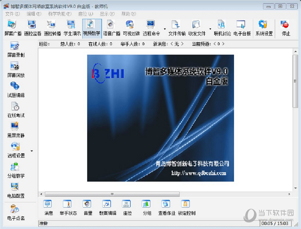Open 查看作业 view homework

coord(167,208)
